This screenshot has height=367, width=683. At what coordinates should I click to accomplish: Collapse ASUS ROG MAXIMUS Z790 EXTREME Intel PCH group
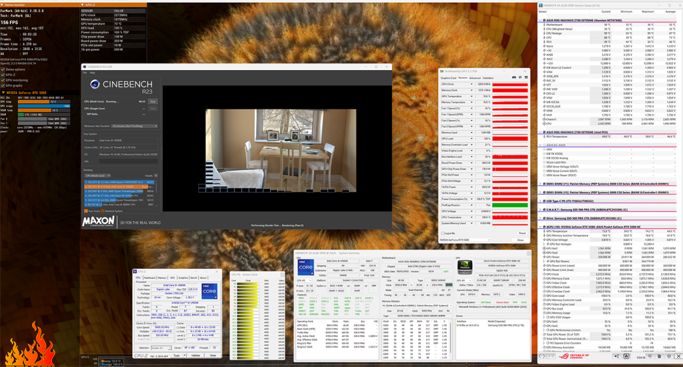coord(540,132)
